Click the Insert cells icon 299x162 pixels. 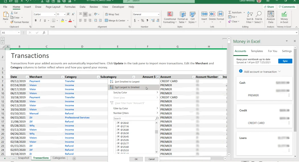(x=204, y=14)
